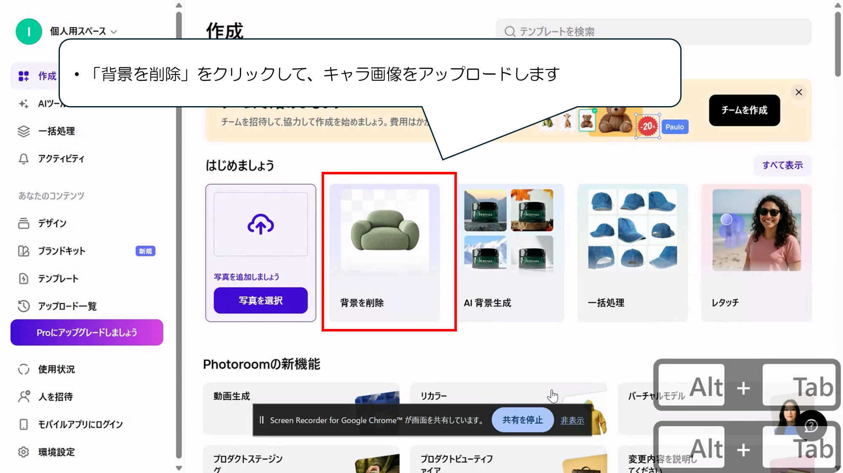Click the チームを作成 button
This screenshot has height=473, width=843.
click(744, 110)
